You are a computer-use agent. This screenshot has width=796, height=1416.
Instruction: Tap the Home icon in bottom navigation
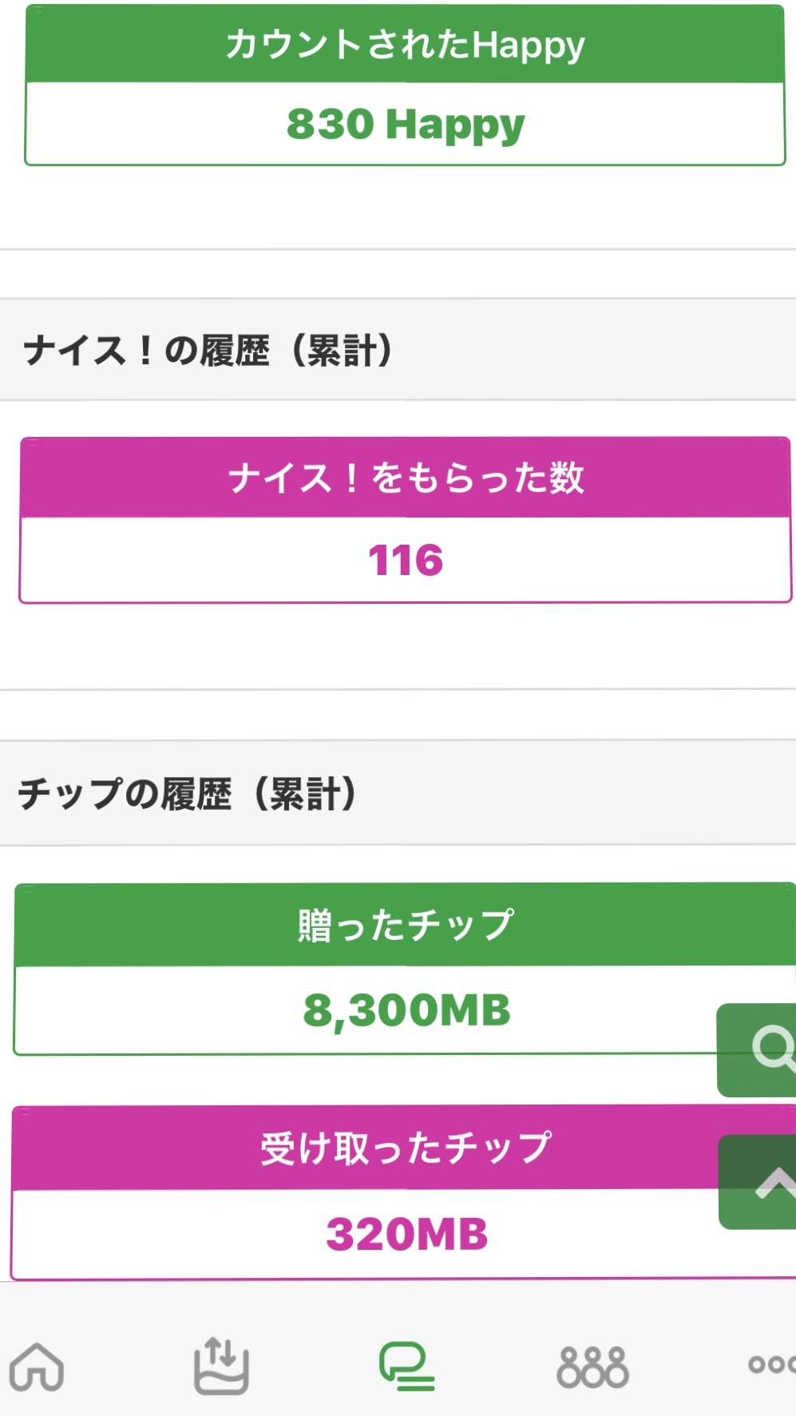pyautogui.click(x=37, y=1366)
